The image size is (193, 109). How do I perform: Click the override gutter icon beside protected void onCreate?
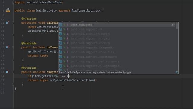tap(7, 23)
